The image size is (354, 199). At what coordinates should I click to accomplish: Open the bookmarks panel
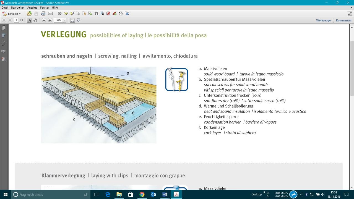(x=4, y=35)
